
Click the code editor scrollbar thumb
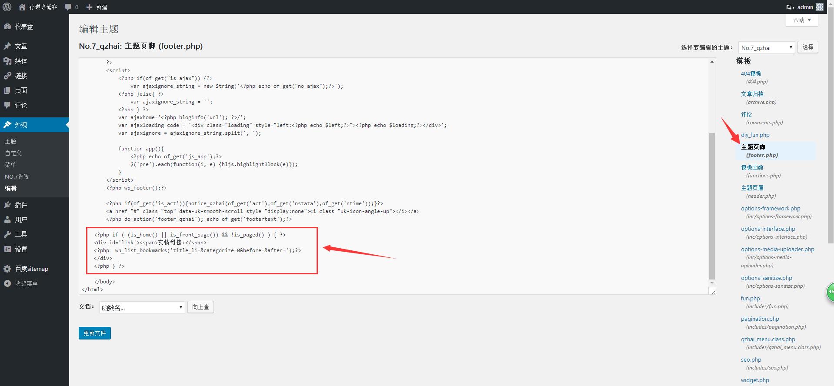pyautogui.click(x=712, y=206)
